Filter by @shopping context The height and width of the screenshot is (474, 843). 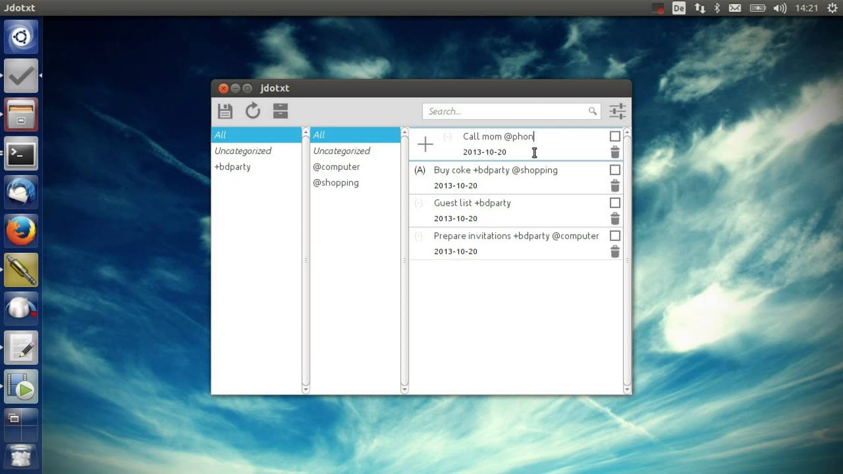coord(355,182)
